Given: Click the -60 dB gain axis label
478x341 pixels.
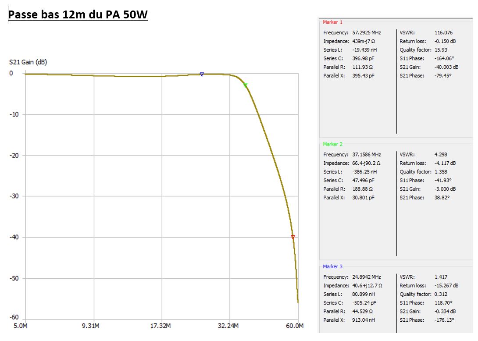Looking at the screenshot, I should tap(14, 317).
